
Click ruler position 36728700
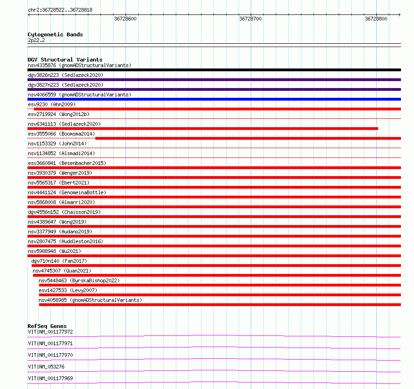(251, 19)
